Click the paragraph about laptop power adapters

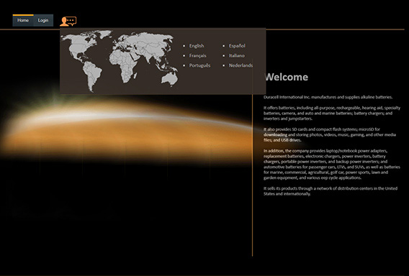[x=331, y=165]
